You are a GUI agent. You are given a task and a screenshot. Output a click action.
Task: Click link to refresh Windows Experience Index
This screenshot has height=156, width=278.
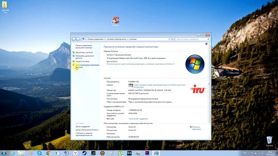click(x=159, y=86)
